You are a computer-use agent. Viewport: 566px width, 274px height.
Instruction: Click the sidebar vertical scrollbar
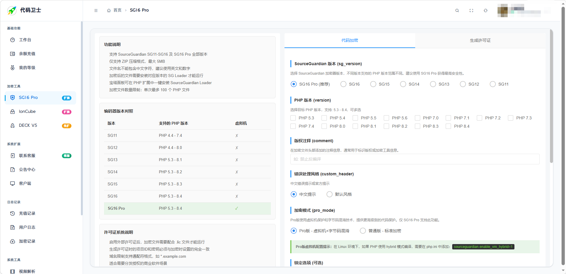click(82, 118)
